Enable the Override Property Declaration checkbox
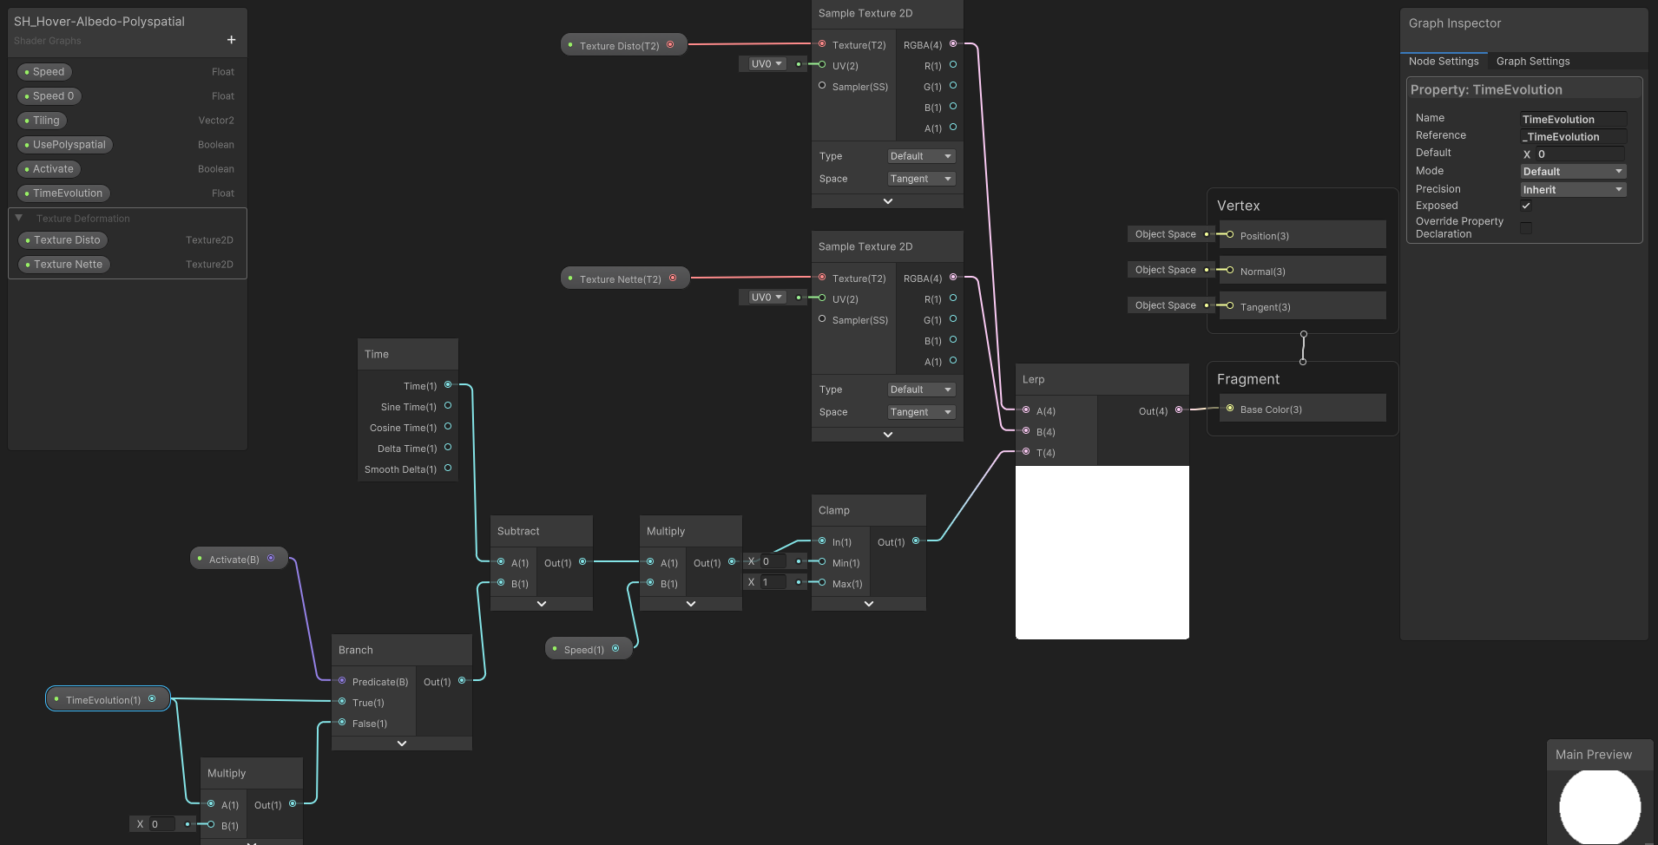 point(1526,226)
